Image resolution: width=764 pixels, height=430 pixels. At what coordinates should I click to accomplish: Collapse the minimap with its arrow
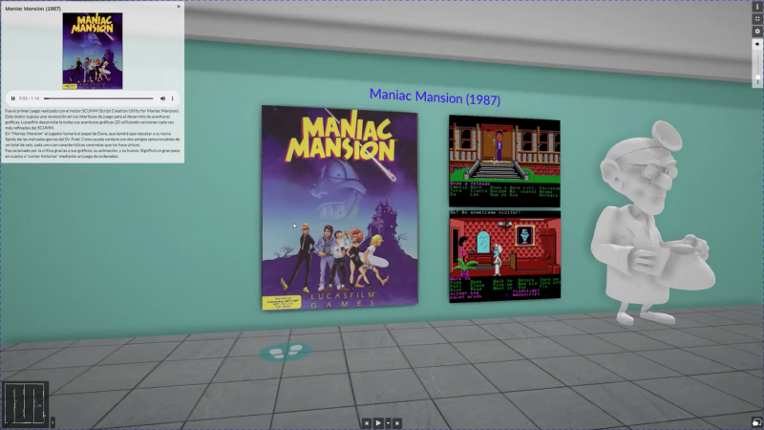pyautogui.click(x=53, y=422)
